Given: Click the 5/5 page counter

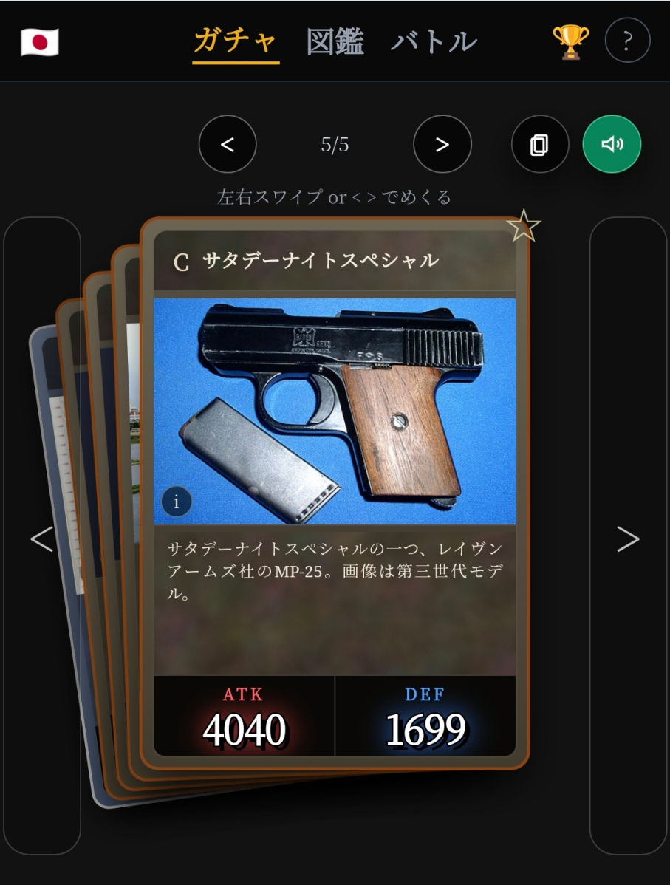Looking at the screenshot, I should click(x=335, y=145).
